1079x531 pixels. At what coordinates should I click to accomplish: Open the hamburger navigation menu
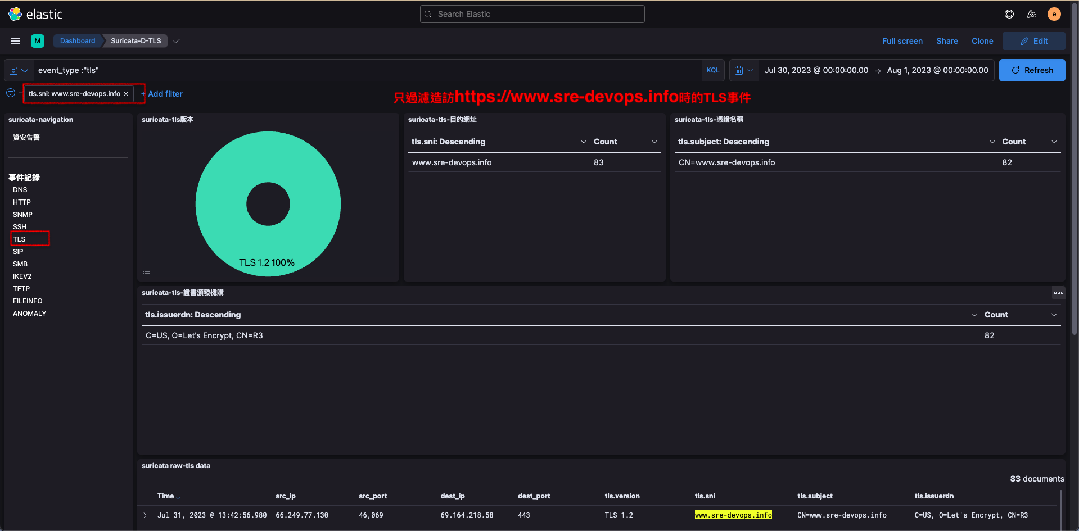[15, 41]
